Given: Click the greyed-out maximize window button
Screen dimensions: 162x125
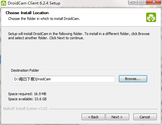Looking at the screenshot, I should (142, 2).
